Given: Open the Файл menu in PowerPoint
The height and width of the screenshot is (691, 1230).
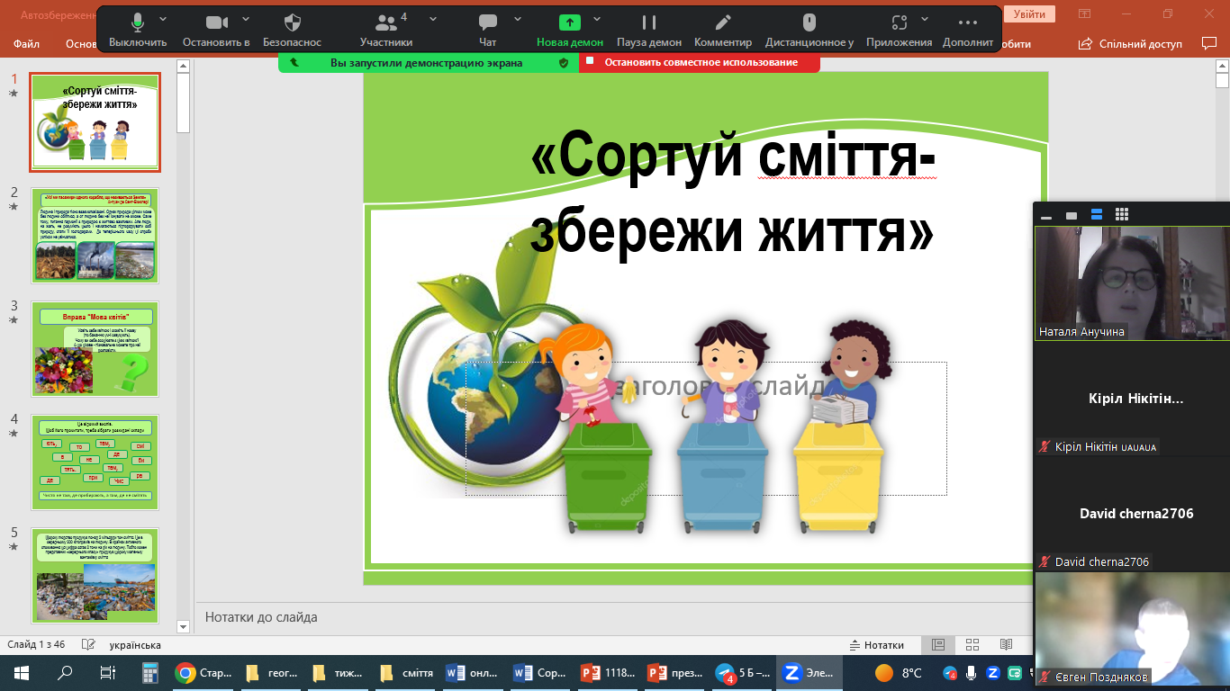Looking at the screenshot, I should coord(27,44).
